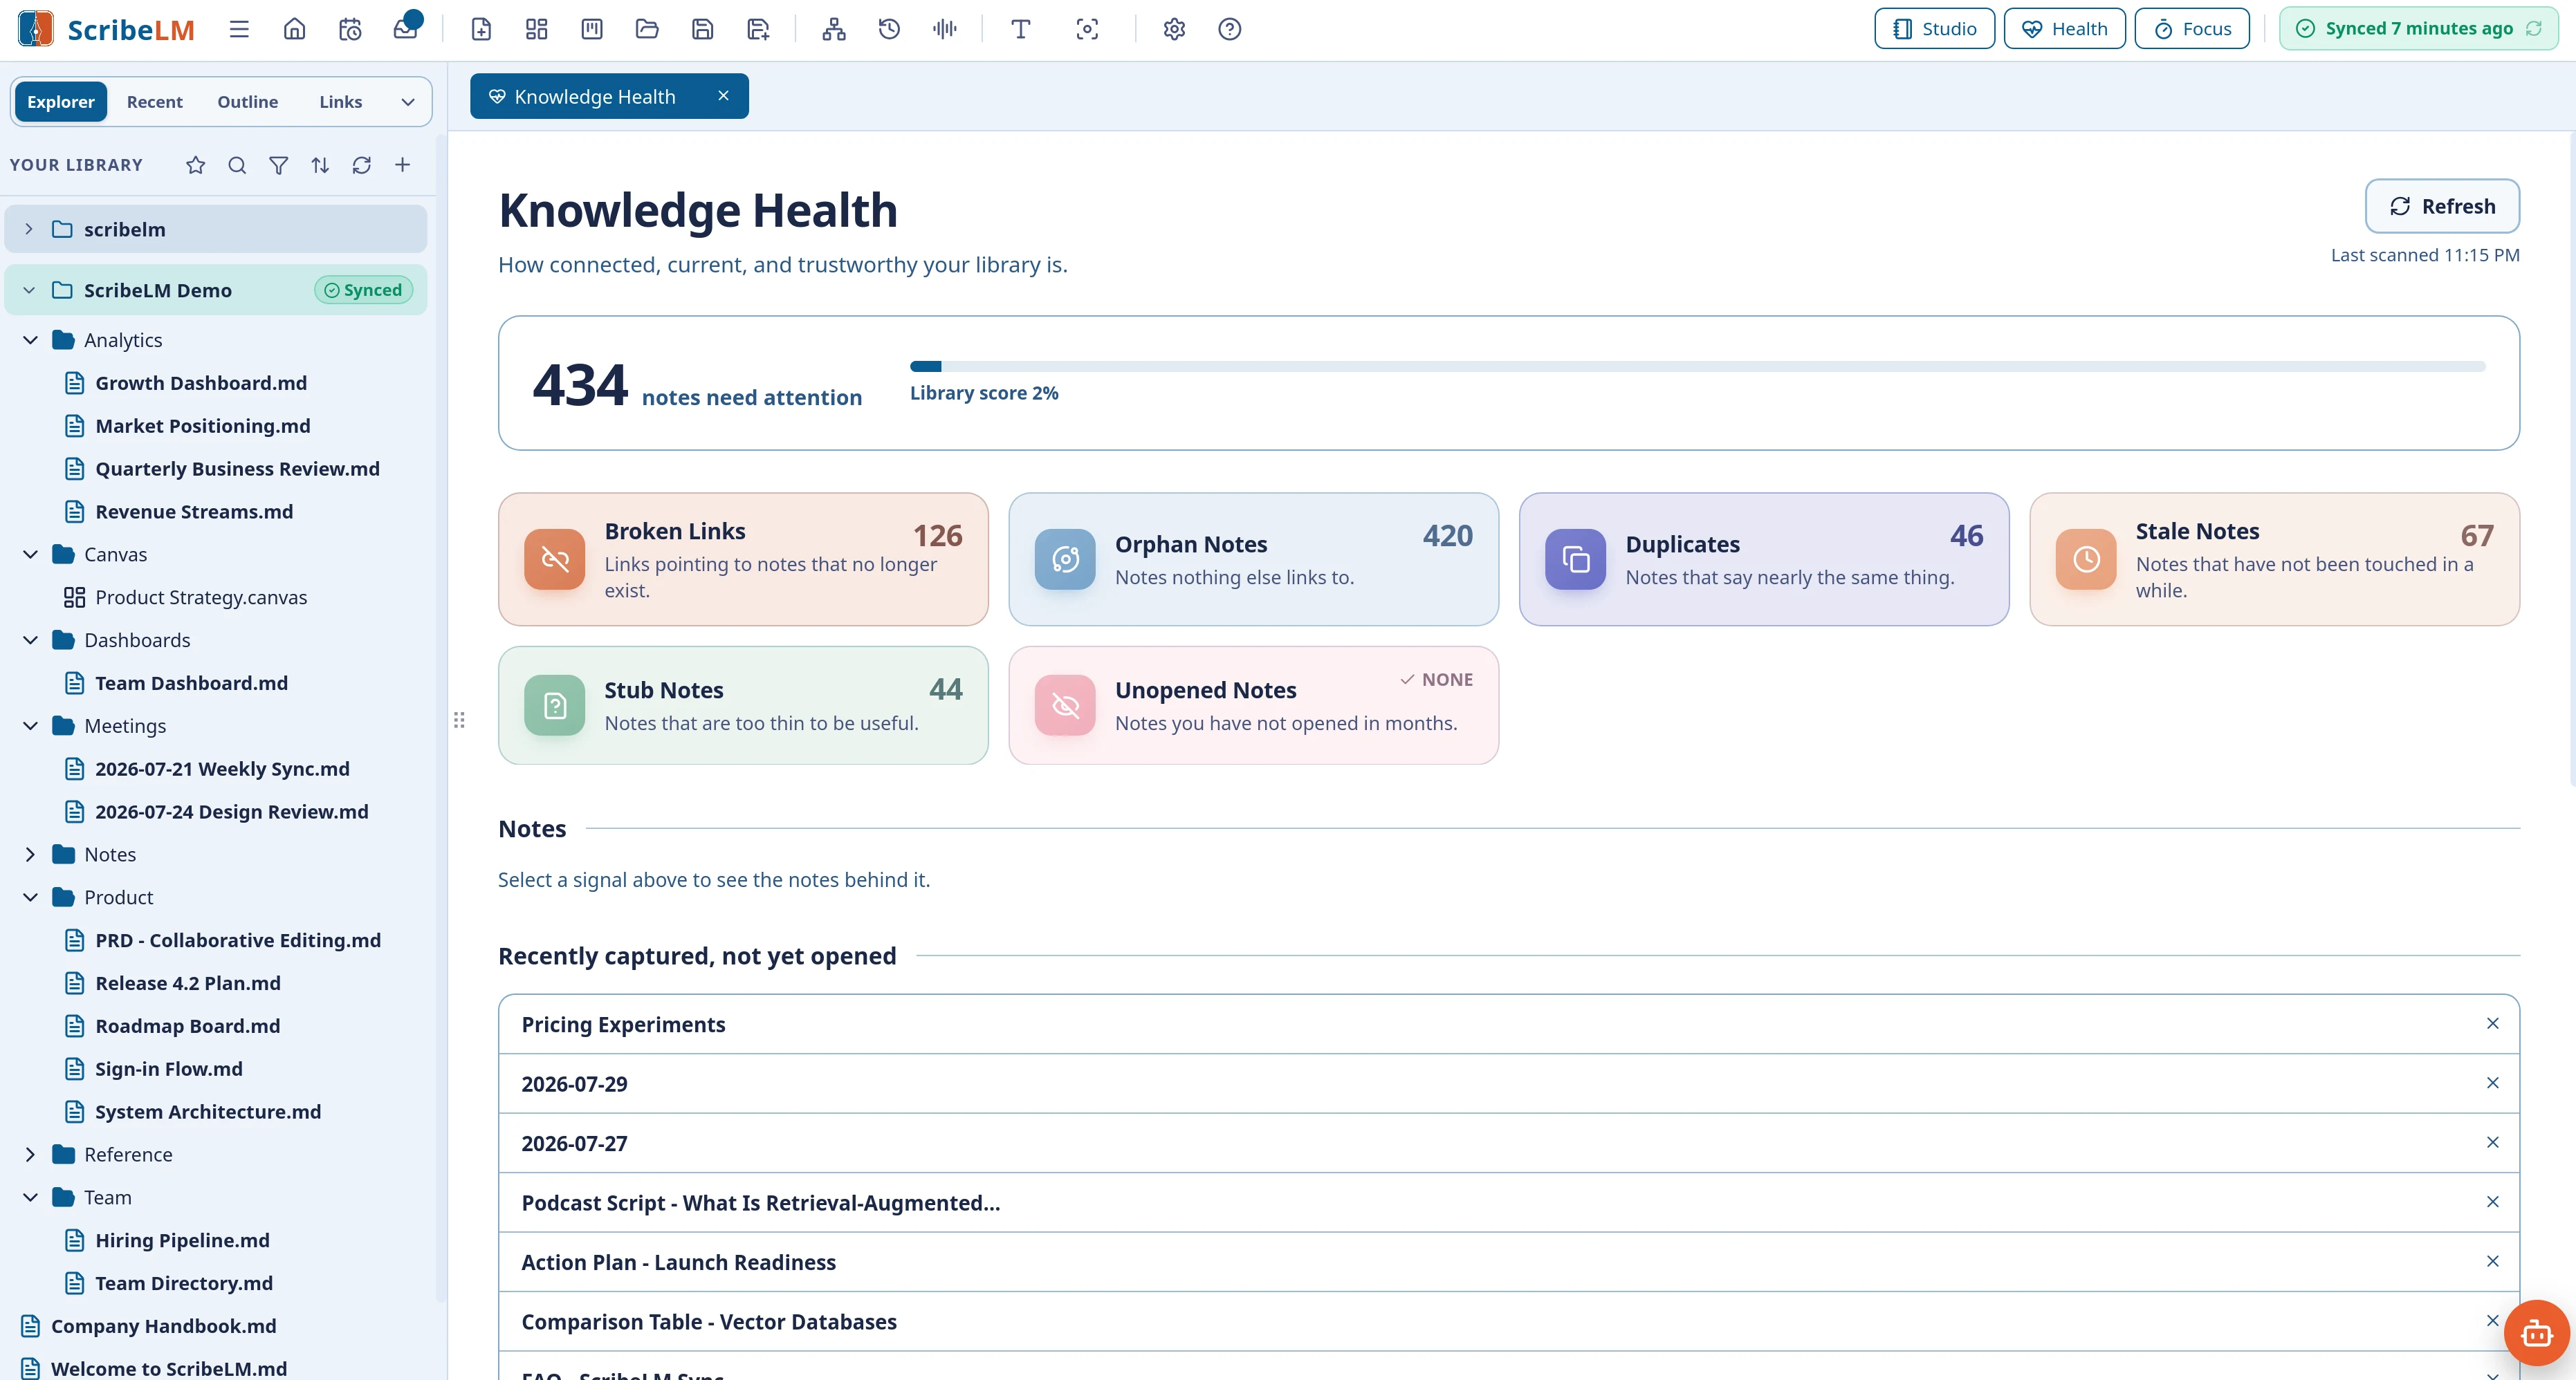Go to Home via house icon
This screenshot has width=2576, height=1380.
pyautogui.click(x=294, y=29)
